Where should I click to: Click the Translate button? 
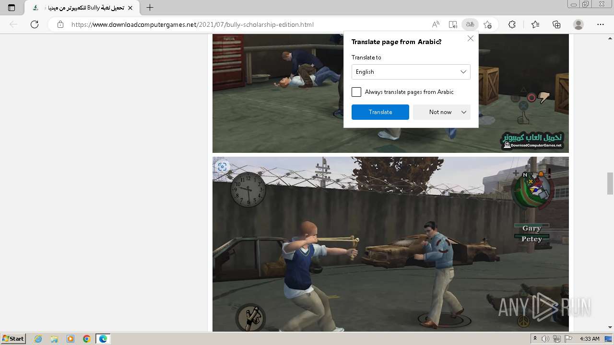(380, 112)
